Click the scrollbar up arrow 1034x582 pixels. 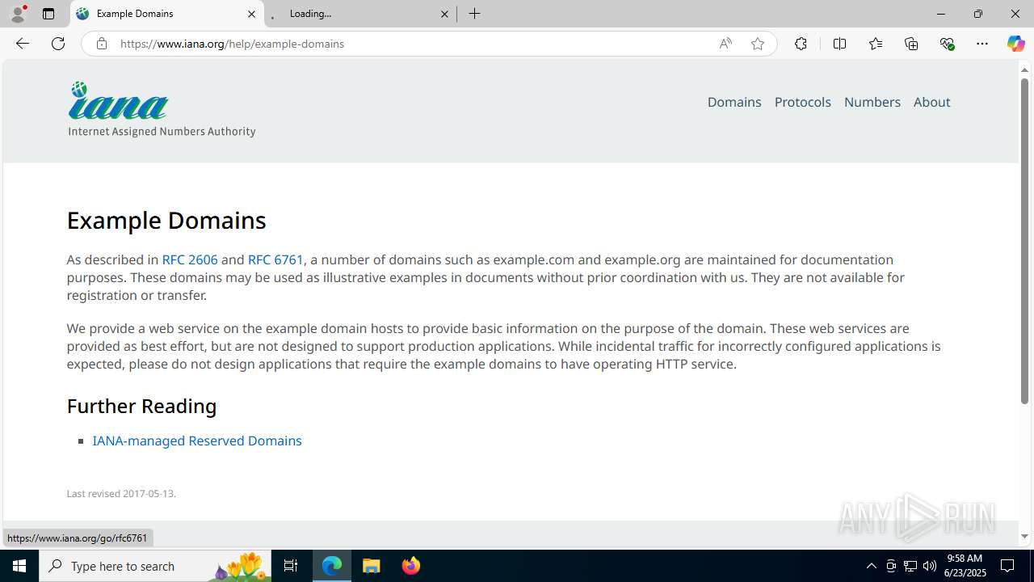(1024, 70)
